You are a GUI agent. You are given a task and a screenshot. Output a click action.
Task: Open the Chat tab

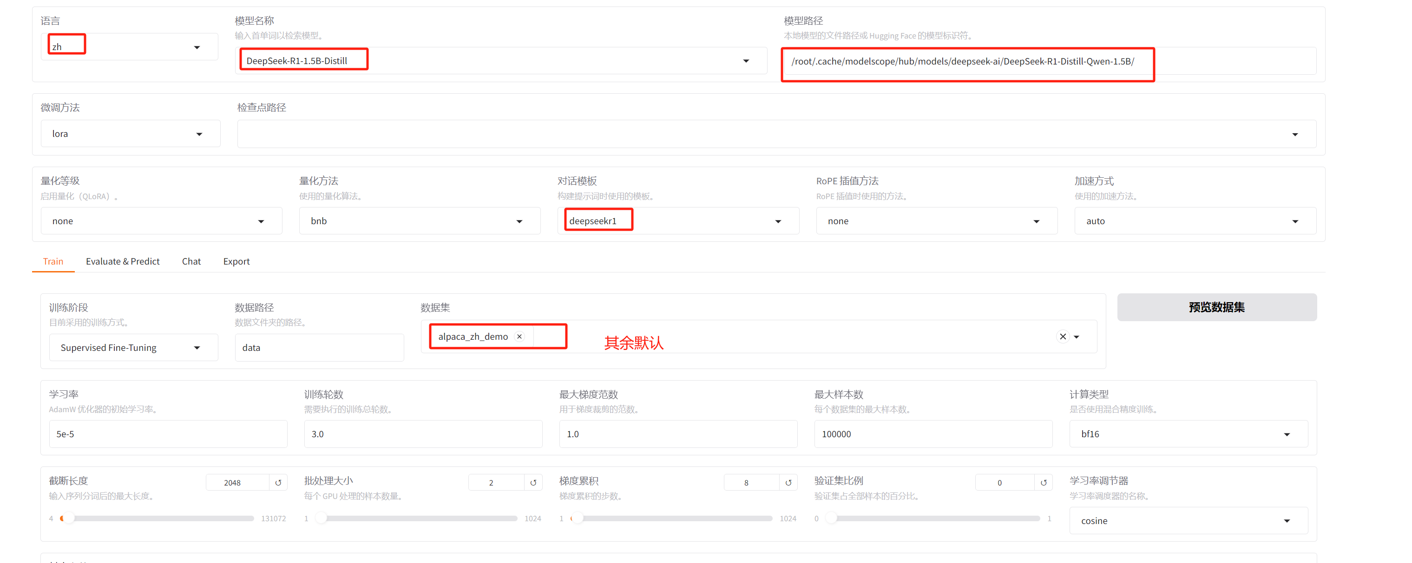191,261
